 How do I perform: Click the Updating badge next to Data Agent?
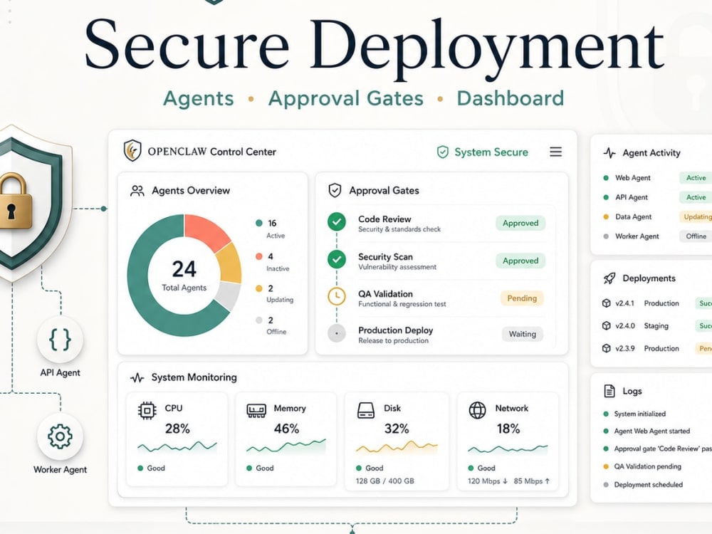point(696,217)
